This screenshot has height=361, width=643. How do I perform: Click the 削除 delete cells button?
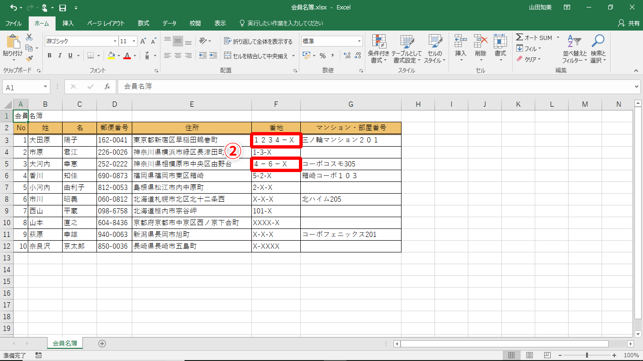(x=481, y=49)
